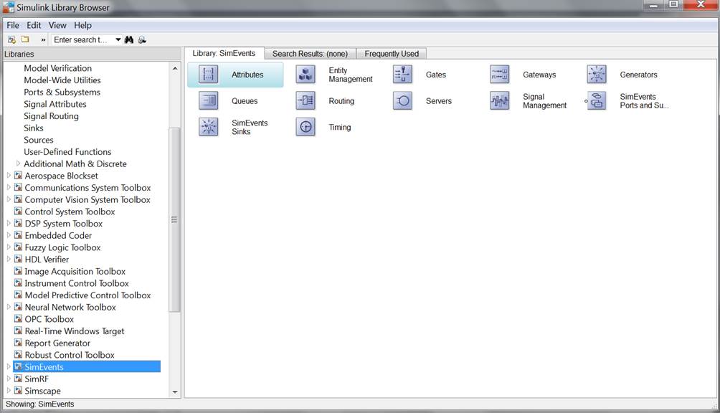The height and width of the screenshot is (413, 720).
Task: Click the scroll down arrow in Libraries
Action: [175, 392]
